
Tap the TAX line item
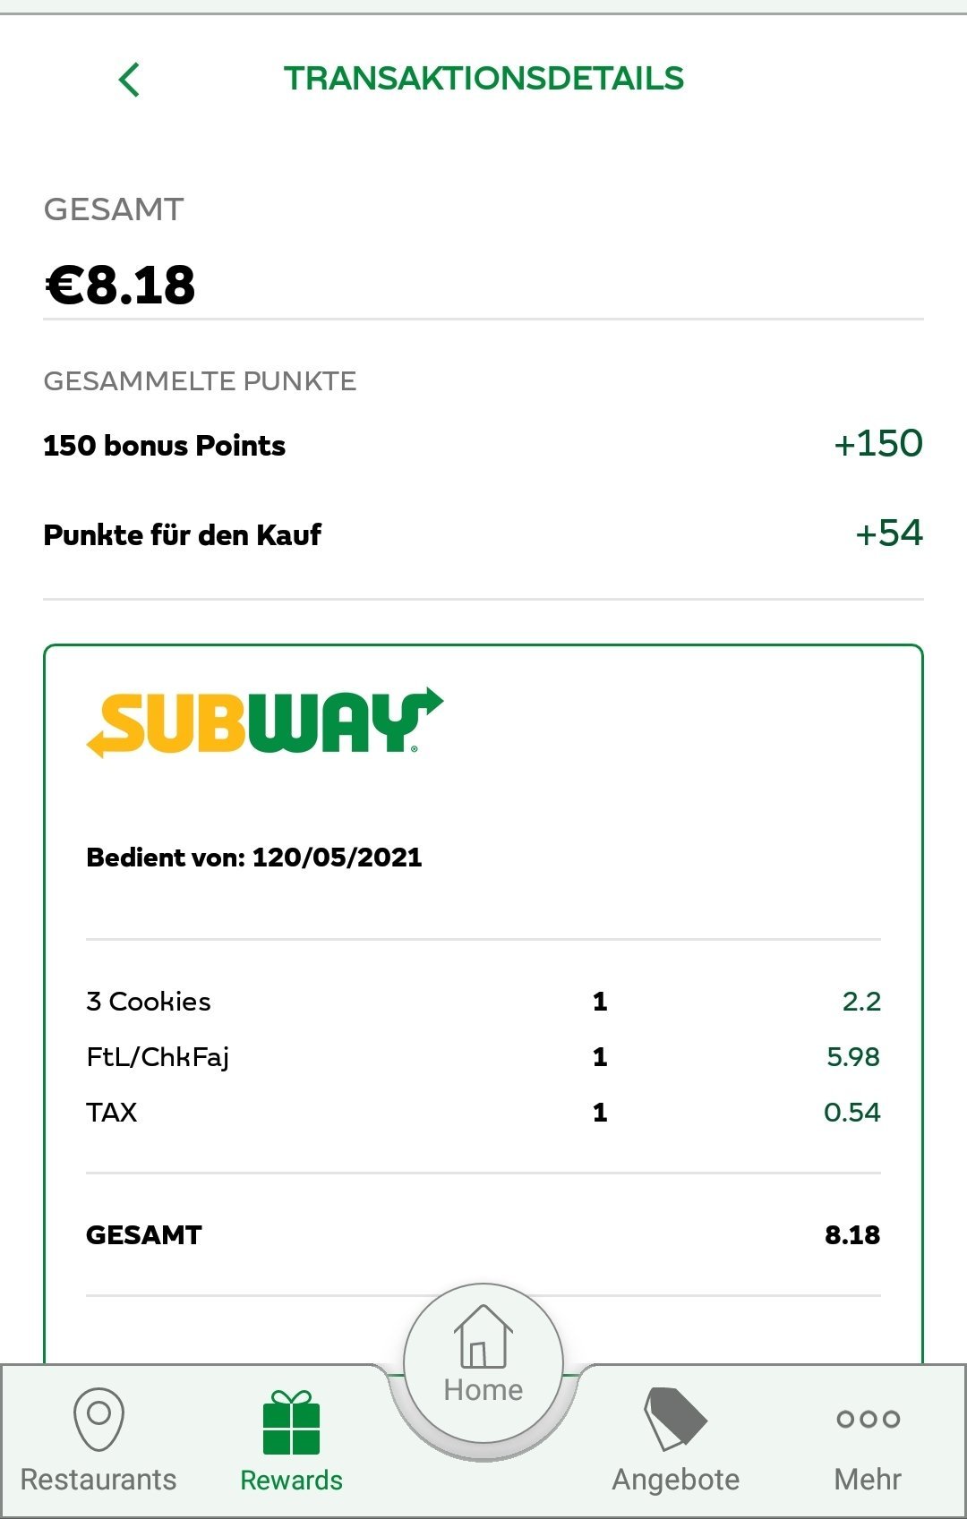point(483,1113)
